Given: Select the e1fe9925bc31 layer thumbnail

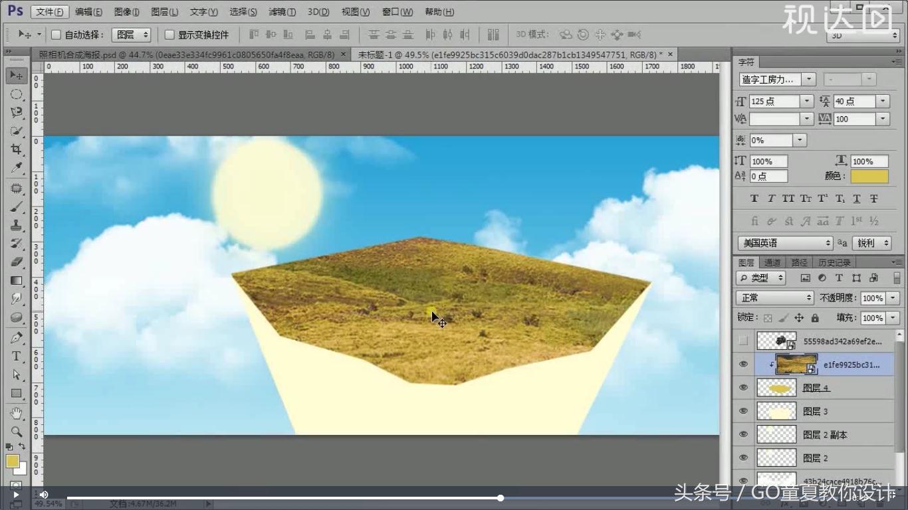Looking at the screenshot, I should pos(797,364).
